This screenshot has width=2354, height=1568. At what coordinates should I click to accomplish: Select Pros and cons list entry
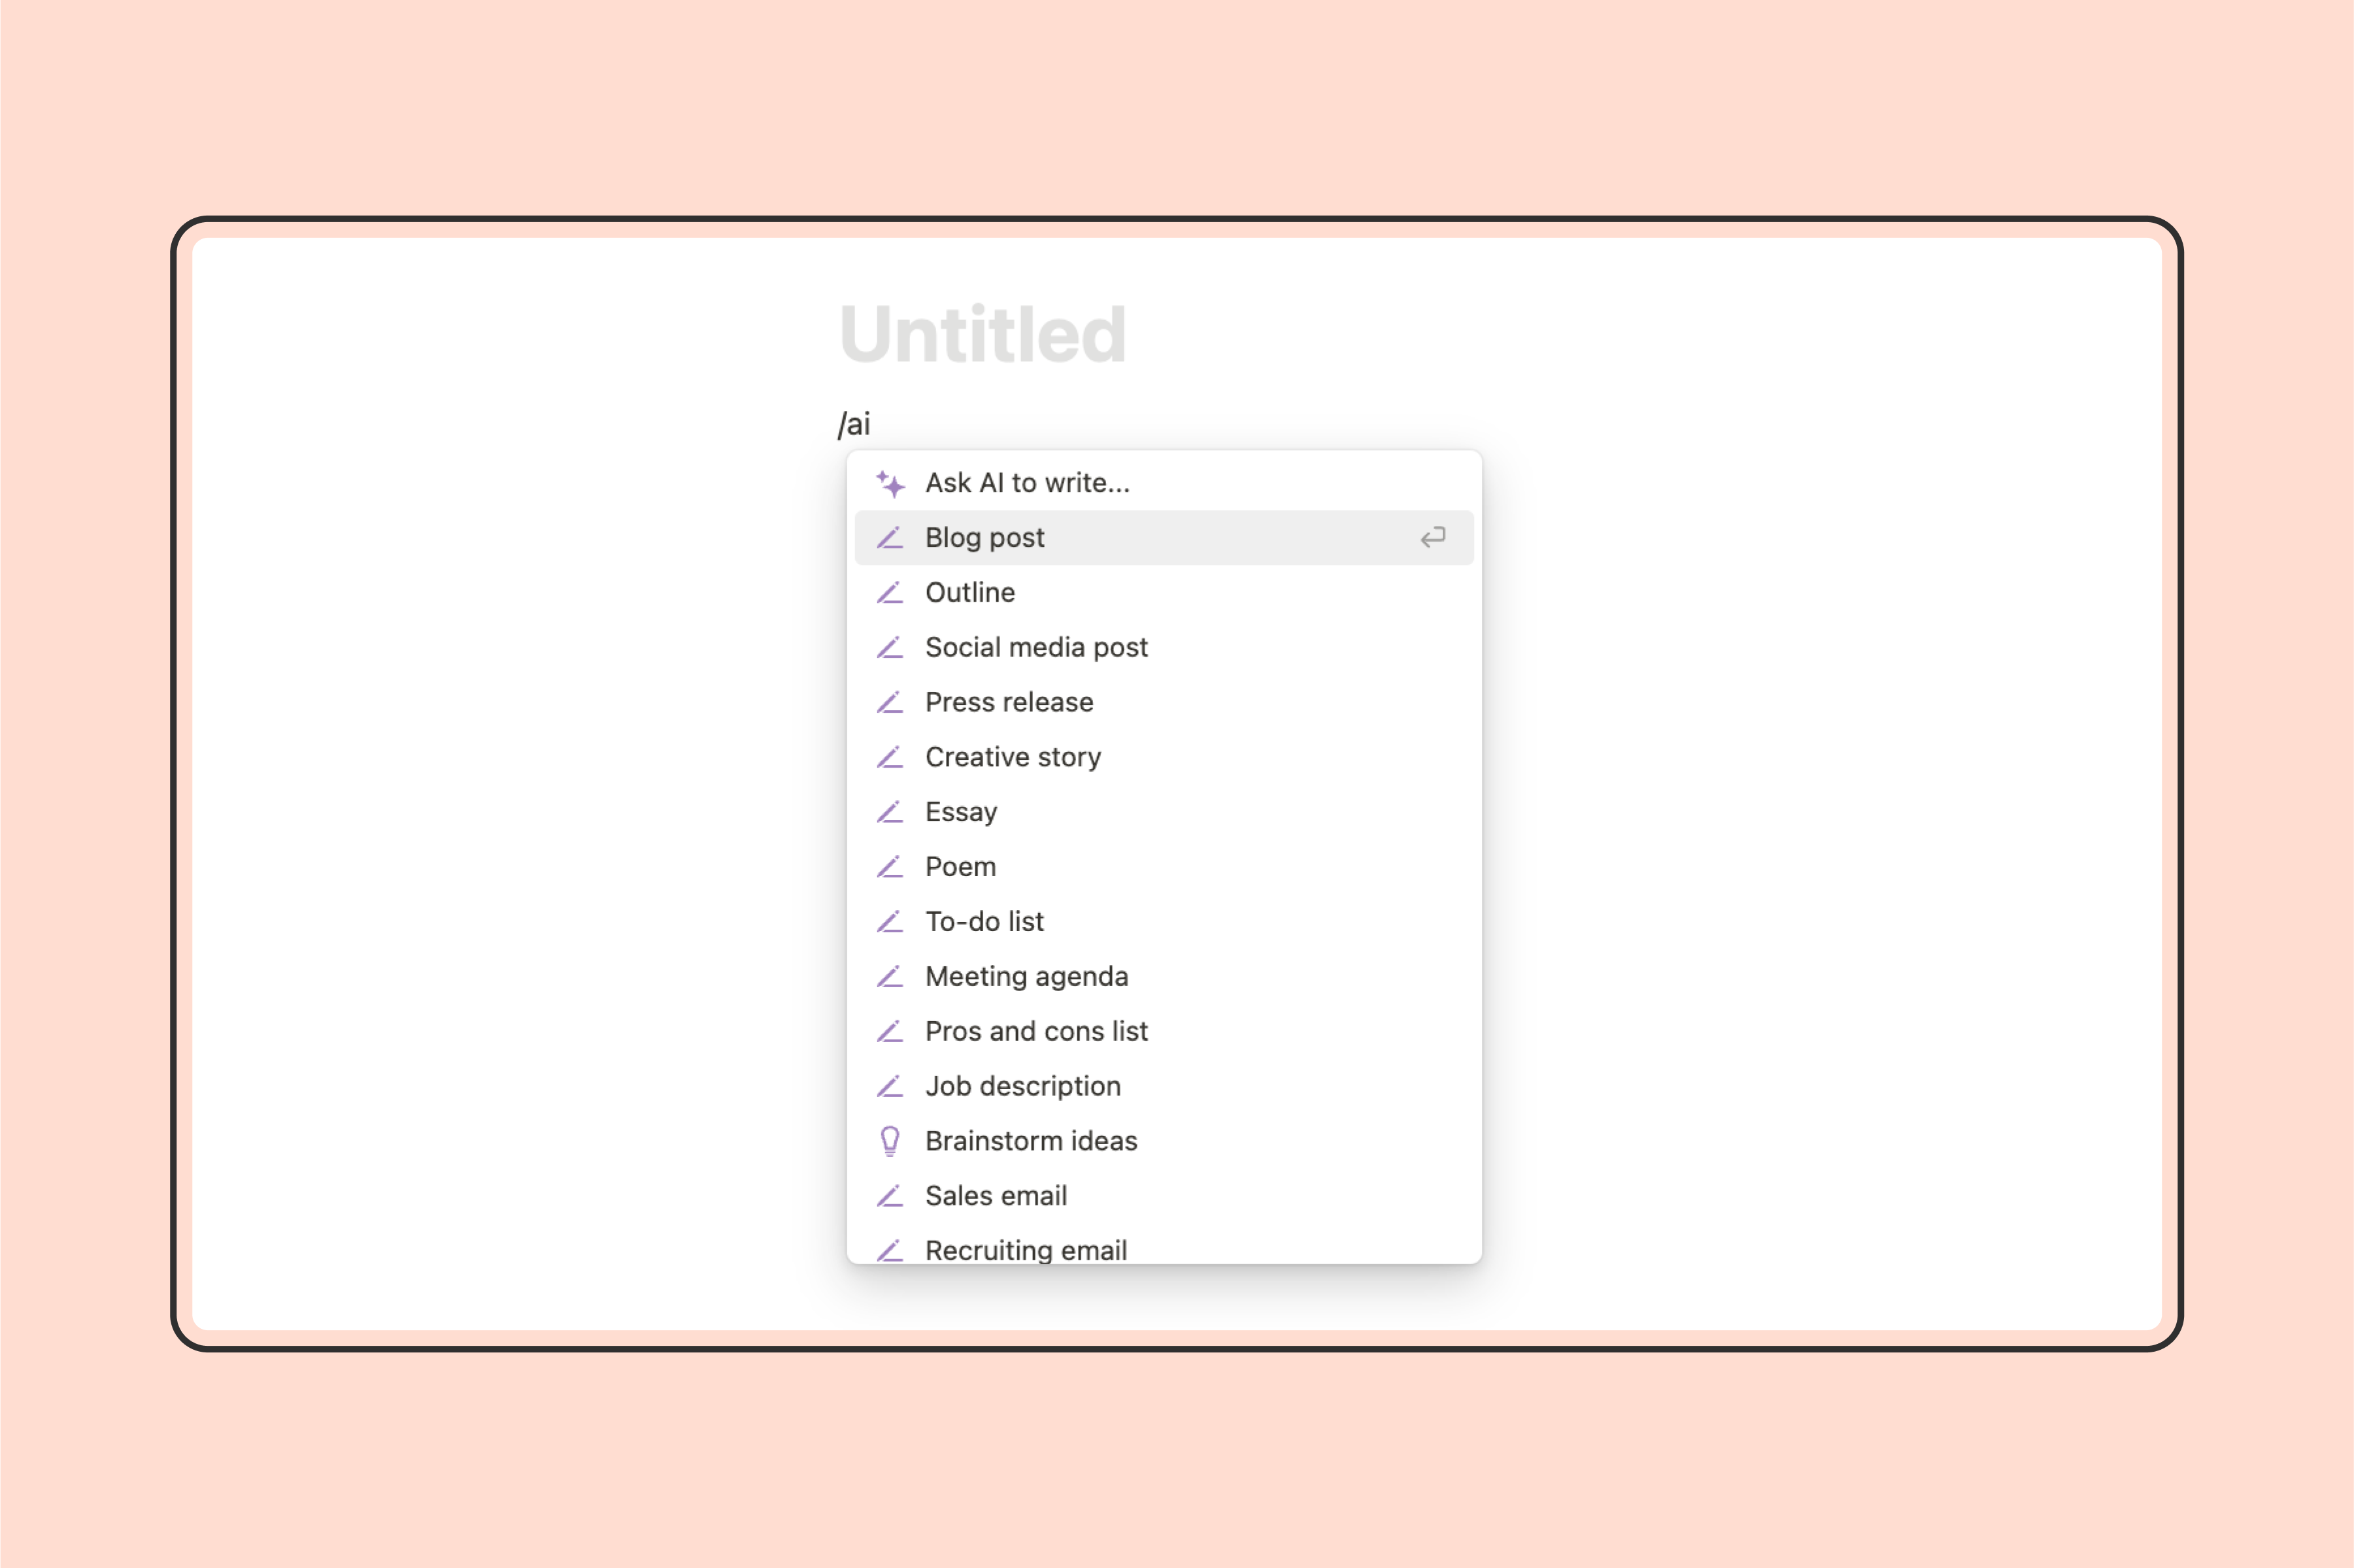[x=1164, y=1032]
